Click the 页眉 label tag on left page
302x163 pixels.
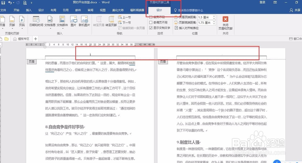coord(32,62)
